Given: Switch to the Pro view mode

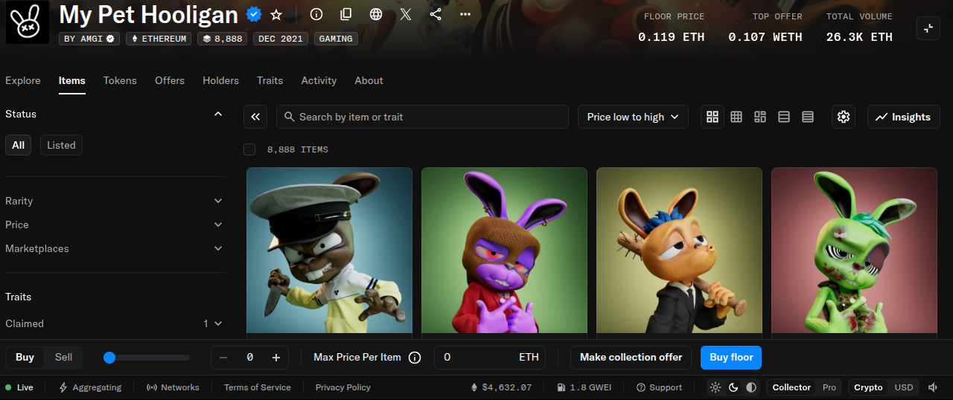Looking at the screenshot, I should (x=829, y=387).
